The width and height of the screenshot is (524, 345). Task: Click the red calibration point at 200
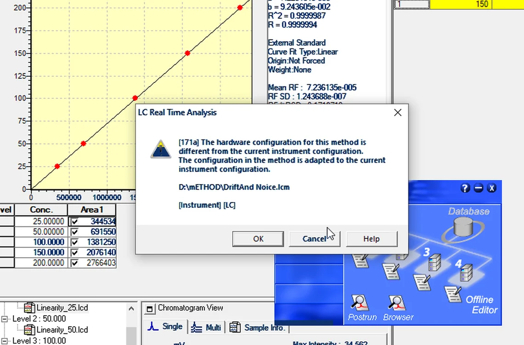click(x=240, y=7)
